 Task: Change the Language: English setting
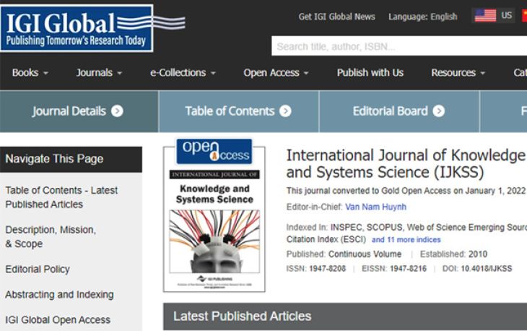pos(423,17)
